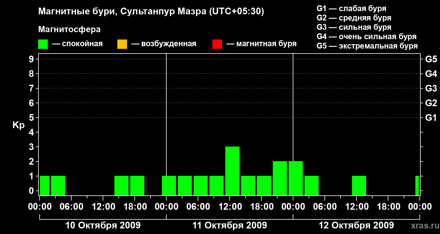Click the 12:00 label for 11 Октября
The height and width of the screenshot is (234, 440).
tap(230, 207)
